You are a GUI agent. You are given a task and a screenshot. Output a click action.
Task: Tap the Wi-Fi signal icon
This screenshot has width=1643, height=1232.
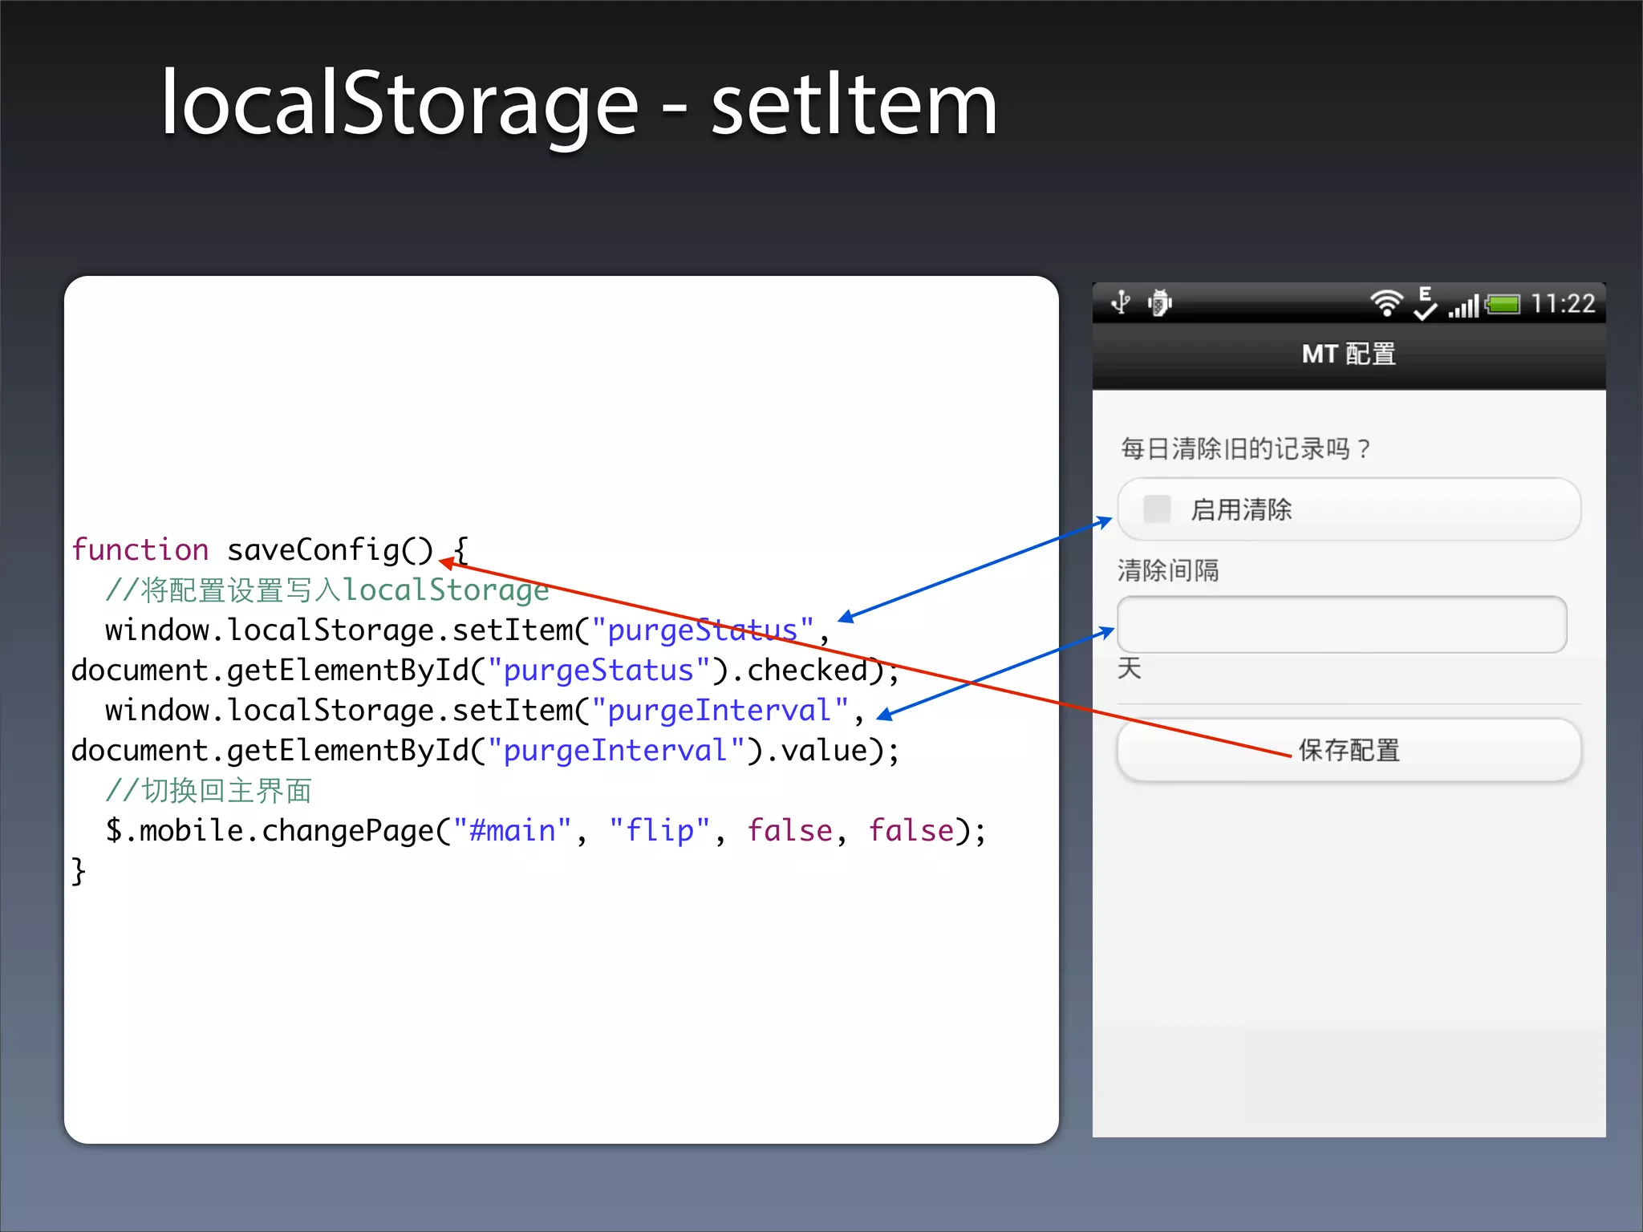click(1386, 303)
